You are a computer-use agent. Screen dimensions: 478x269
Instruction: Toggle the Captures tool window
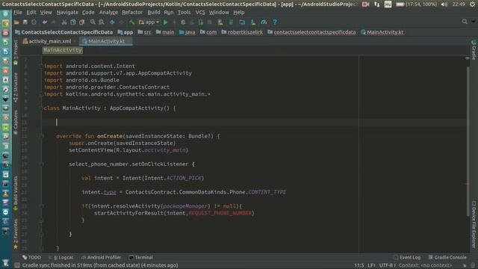(16, 122)
